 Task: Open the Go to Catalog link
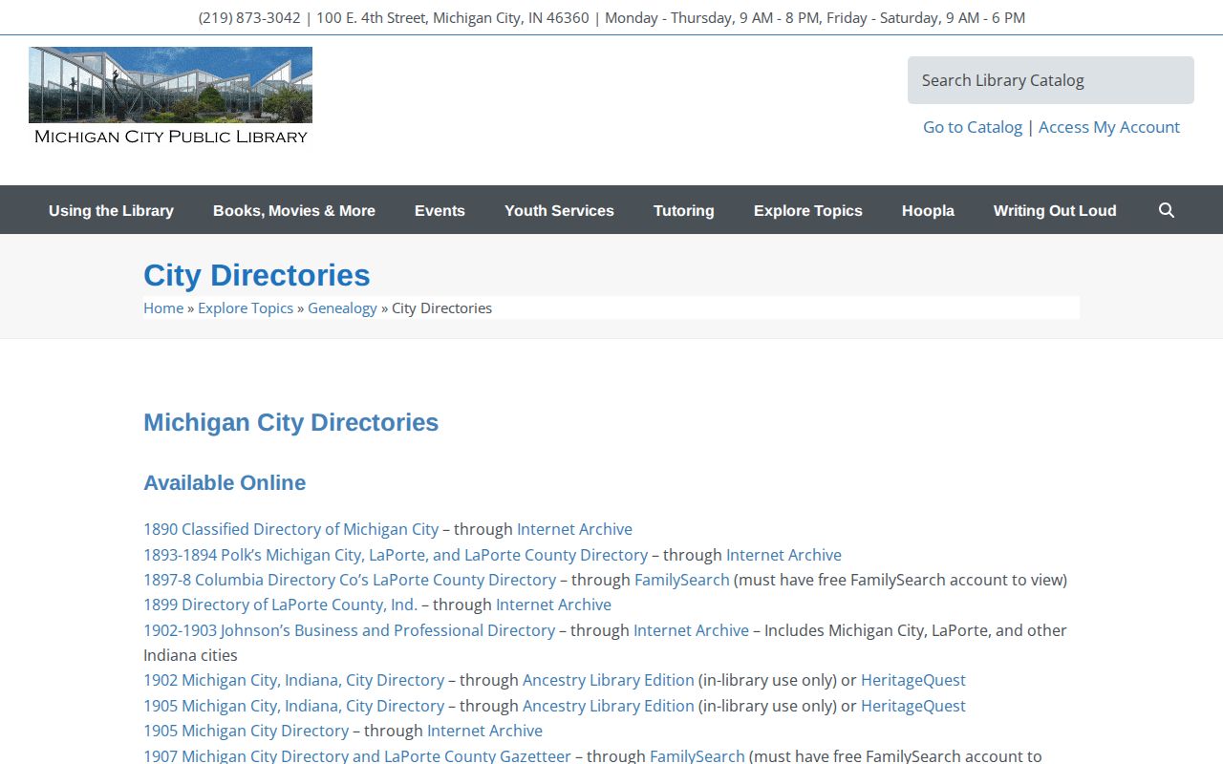pos(972,127)
